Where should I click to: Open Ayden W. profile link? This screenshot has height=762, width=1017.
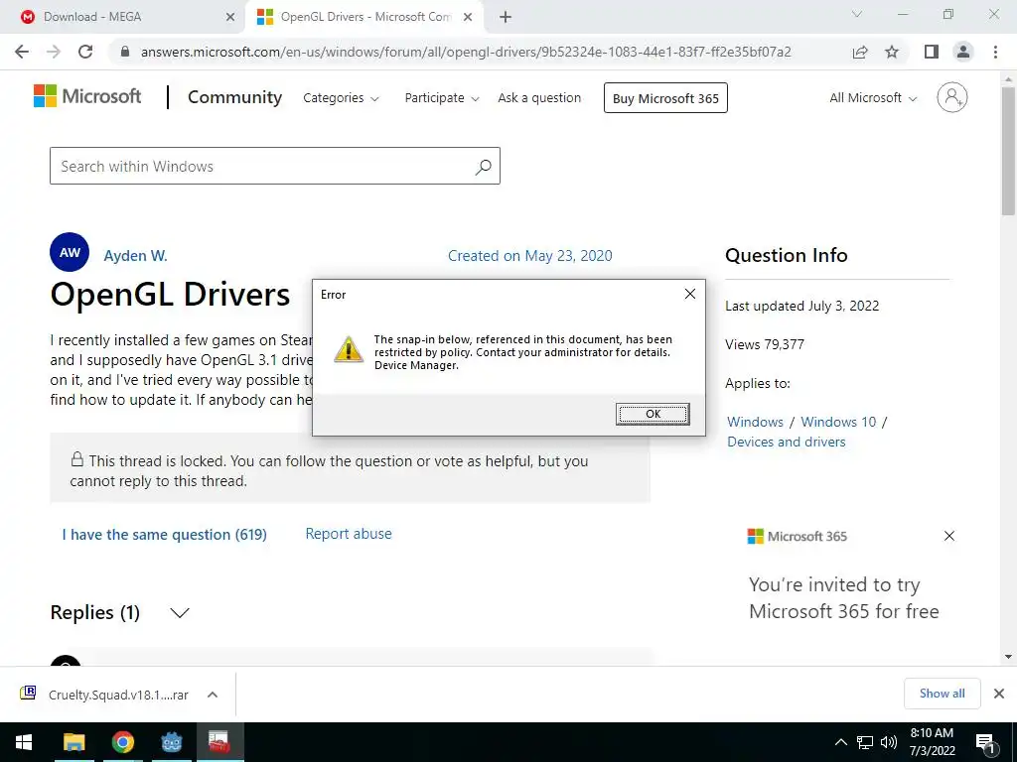tap(135, 256)
